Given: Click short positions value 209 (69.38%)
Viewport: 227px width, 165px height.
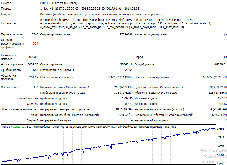Looking at the screenshot, I should tap(123, 87).
